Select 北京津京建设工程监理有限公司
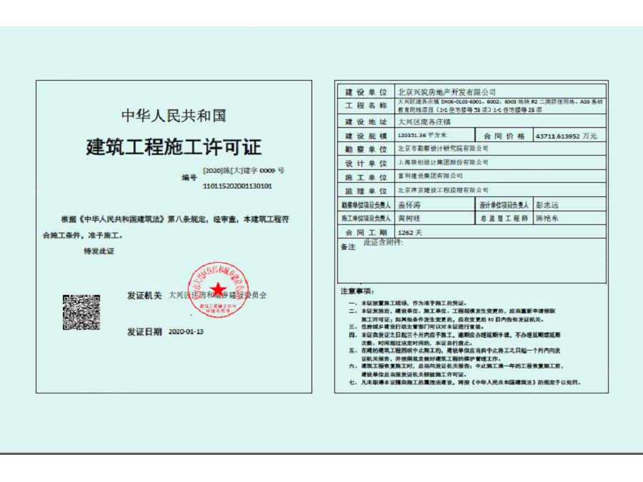The image size is (643, 482). tap(443, 190)
